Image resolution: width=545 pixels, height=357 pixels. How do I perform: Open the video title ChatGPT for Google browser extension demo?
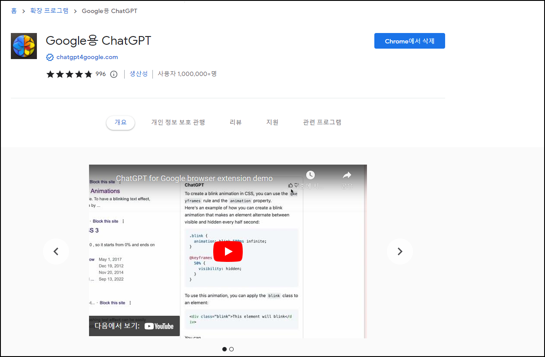pos(194,178)
